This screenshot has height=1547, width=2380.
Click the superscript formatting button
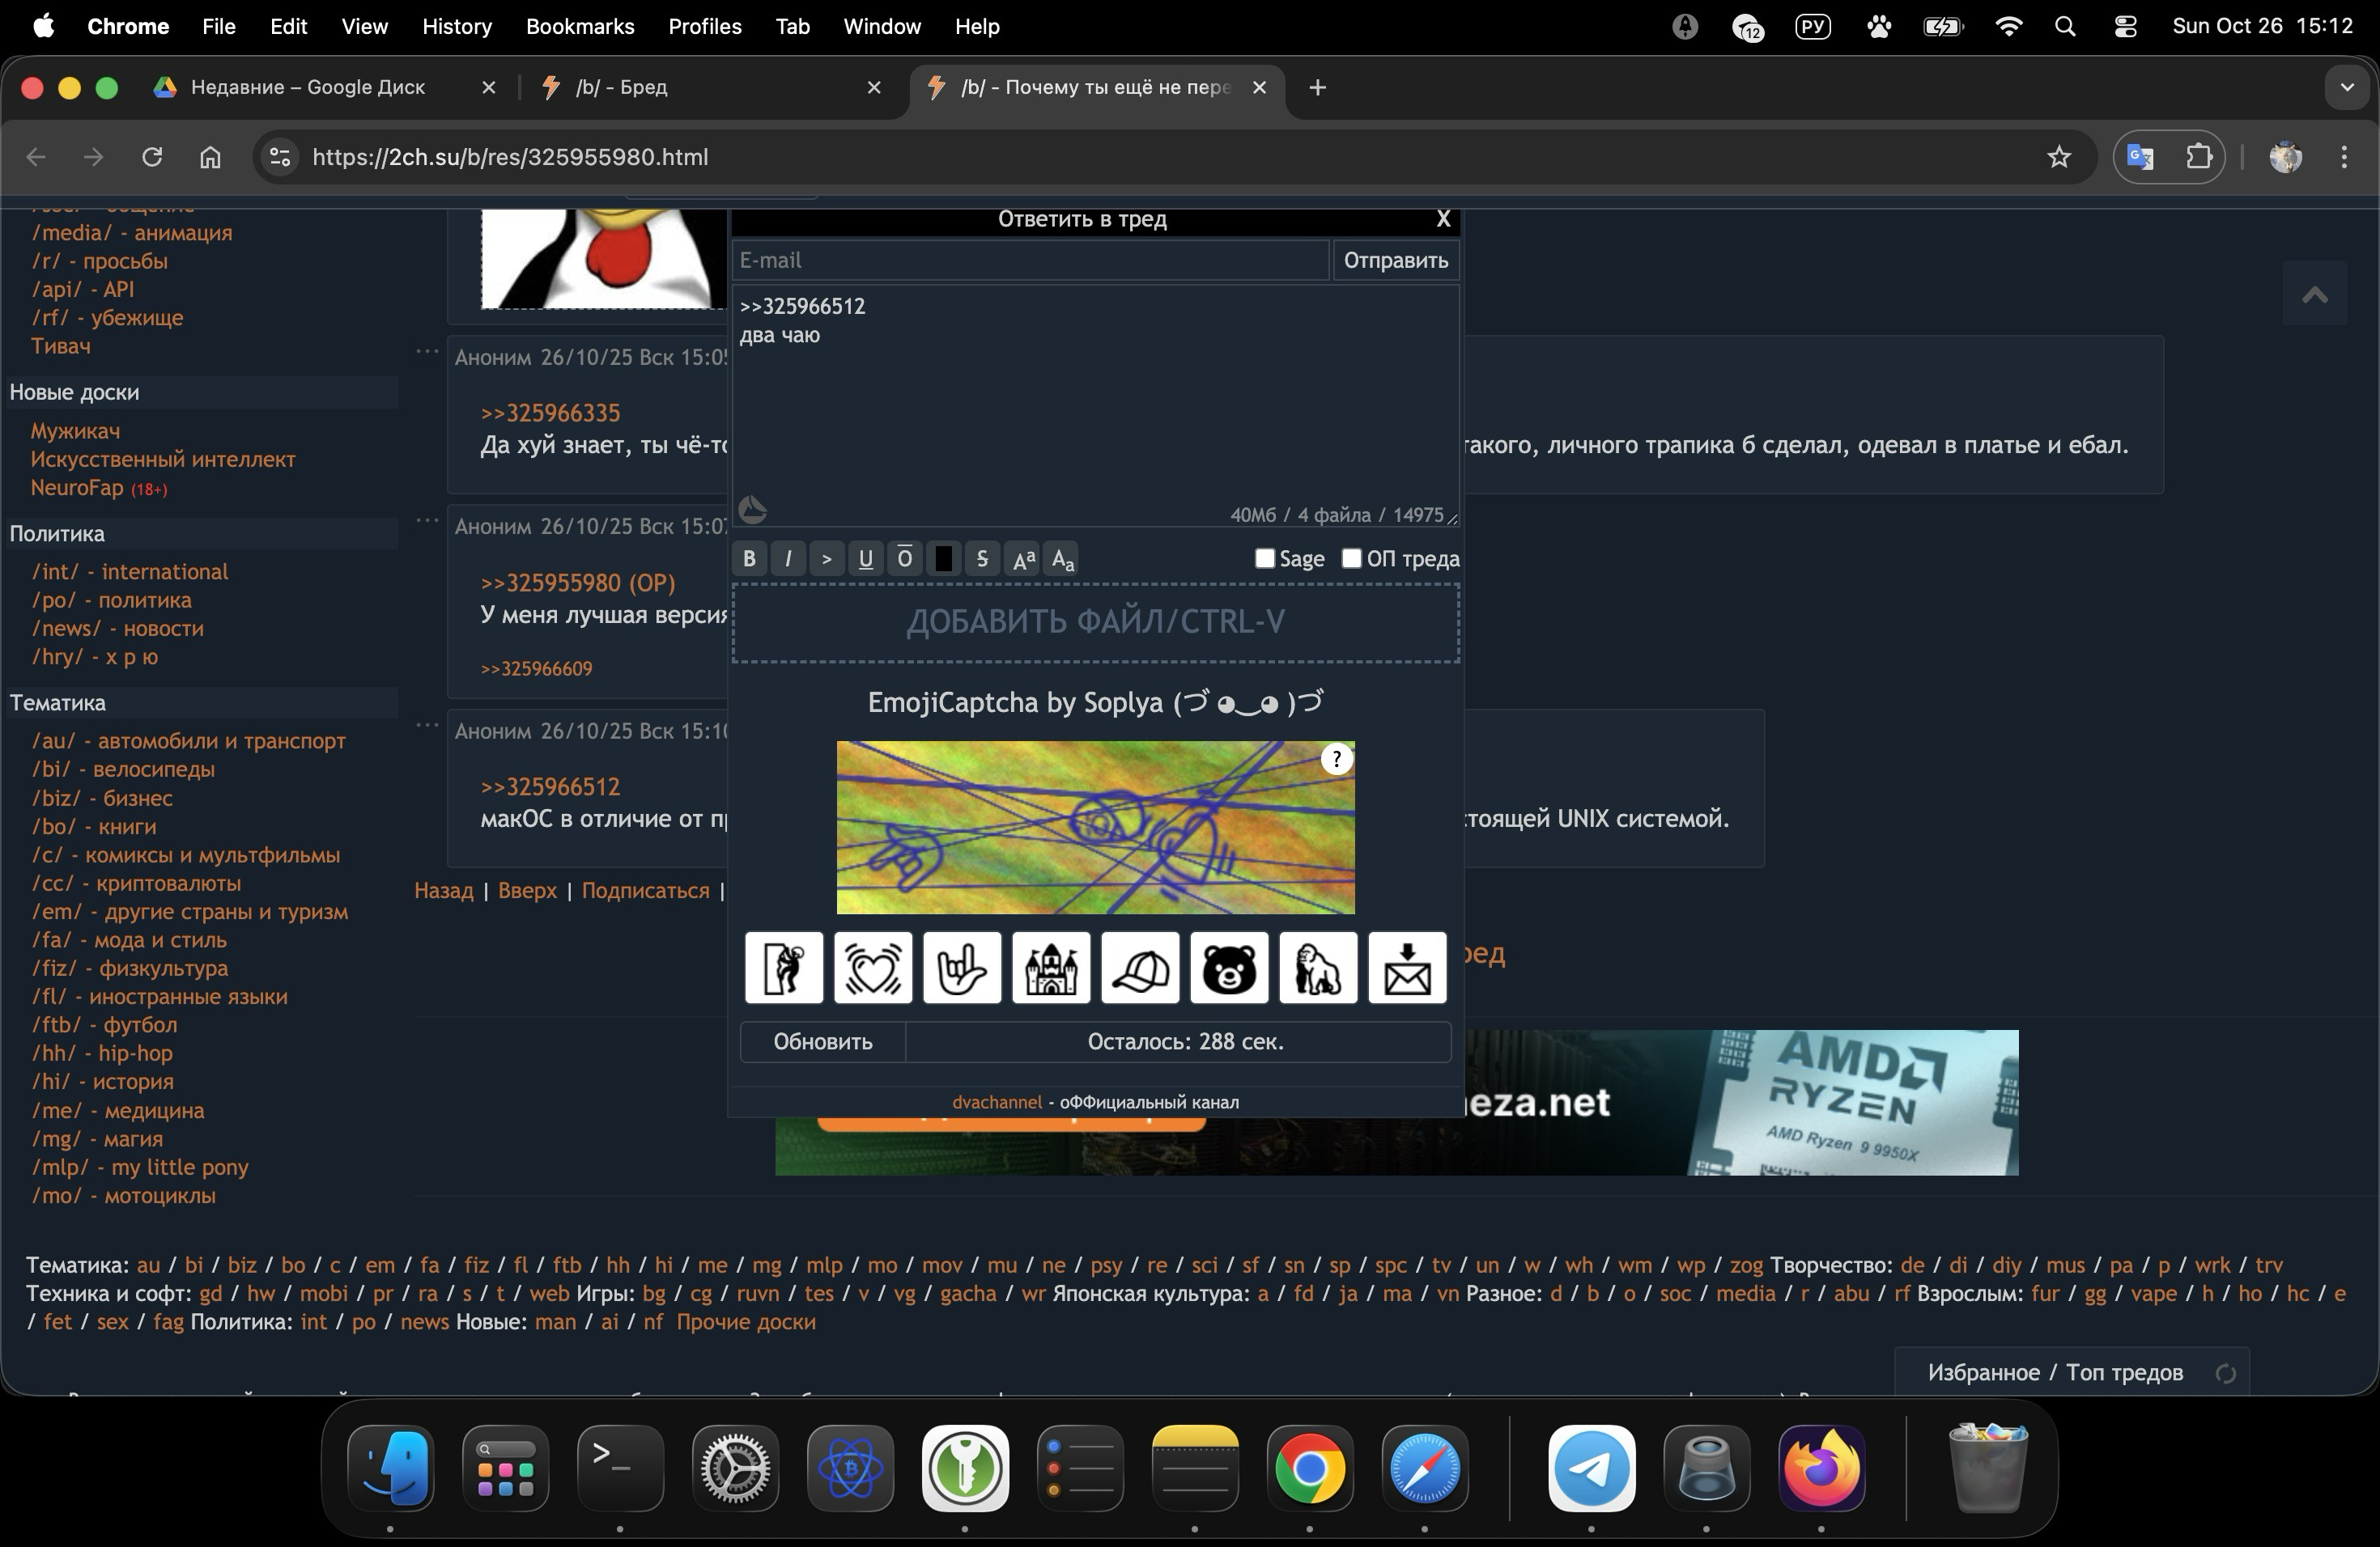click(x=1023, y=558)
